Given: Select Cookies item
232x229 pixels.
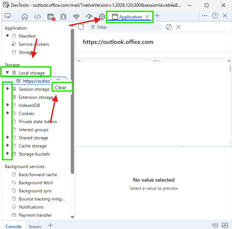Looking at the screenshot, I should click(26, 114).
